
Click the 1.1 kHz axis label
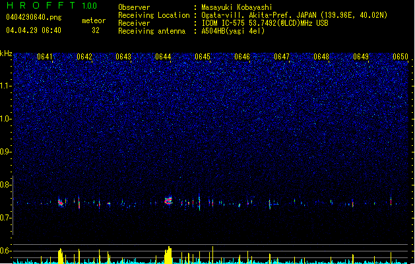pyautogui.click(x=6, y=86)
